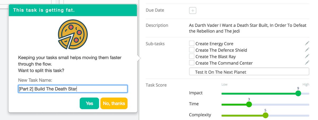Tick the Create The Command Center checkbox
Viewport: 318px width, 120px height.
(x=192, y=63)
